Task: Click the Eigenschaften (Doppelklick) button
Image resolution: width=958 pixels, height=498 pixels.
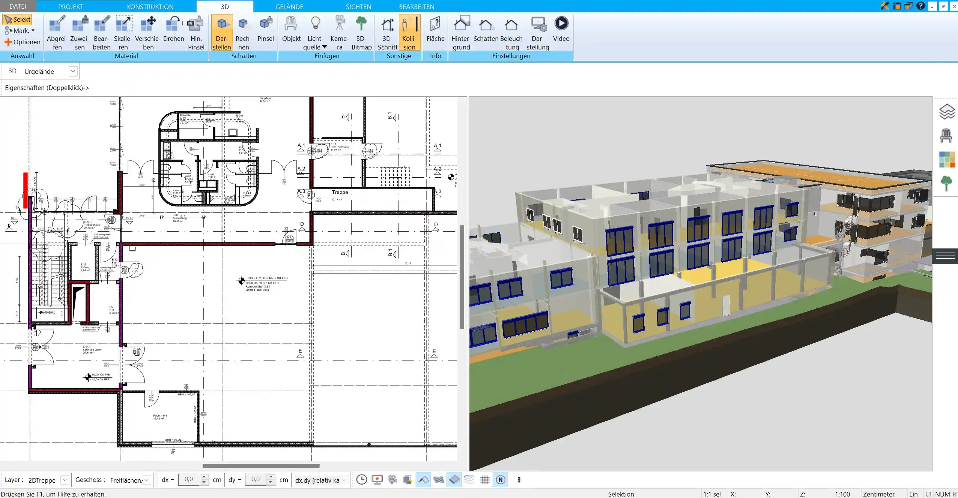Action: (x=47, y=88)
